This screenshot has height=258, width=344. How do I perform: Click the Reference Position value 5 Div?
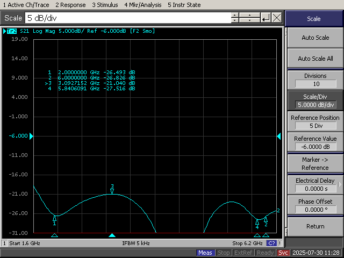pyautogui.click(x=316, y=126)
